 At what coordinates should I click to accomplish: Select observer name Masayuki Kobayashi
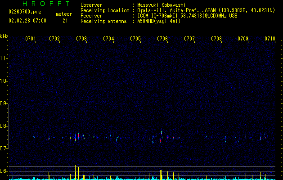coord(162,5)
